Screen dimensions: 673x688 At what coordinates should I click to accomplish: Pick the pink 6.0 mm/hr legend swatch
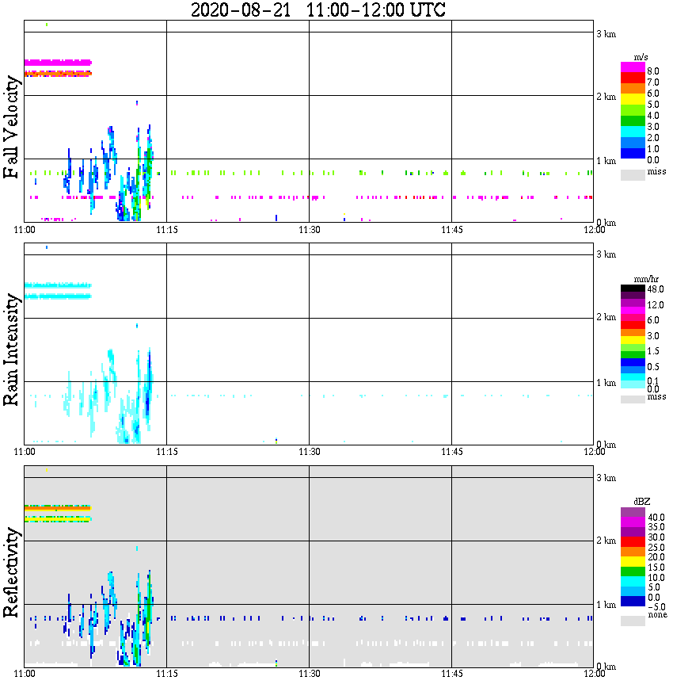click(633, 318)
